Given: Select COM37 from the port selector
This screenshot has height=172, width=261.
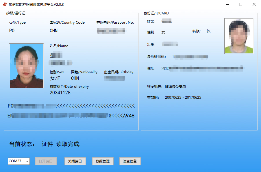Looking at the screenshot, I should [16, 161].
